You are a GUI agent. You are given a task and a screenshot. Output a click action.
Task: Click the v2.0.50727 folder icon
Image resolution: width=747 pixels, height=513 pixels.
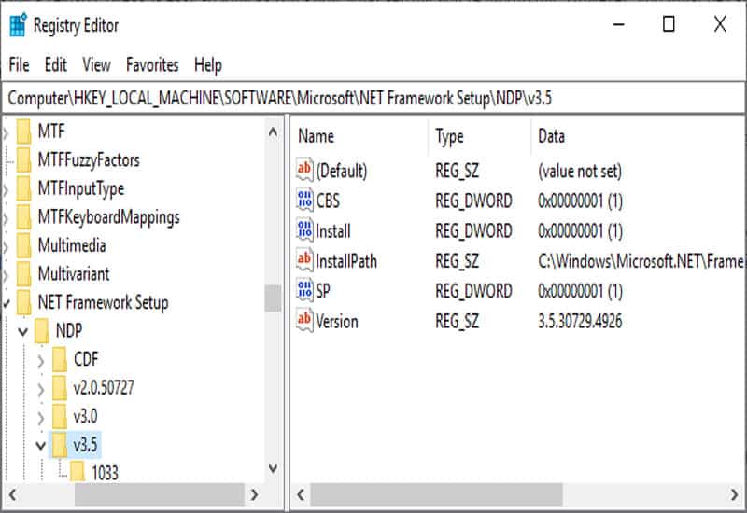click(x=60, y=387)
